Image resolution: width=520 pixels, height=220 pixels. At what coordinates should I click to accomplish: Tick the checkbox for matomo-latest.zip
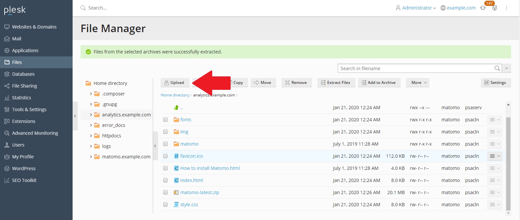click(x=166, y=192)
